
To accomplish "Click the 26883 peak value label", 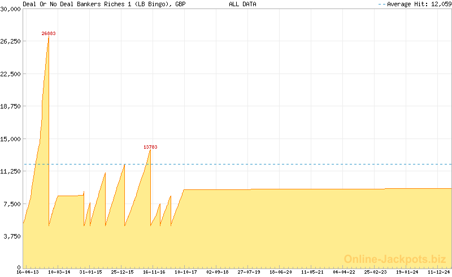I will [49, 33].
